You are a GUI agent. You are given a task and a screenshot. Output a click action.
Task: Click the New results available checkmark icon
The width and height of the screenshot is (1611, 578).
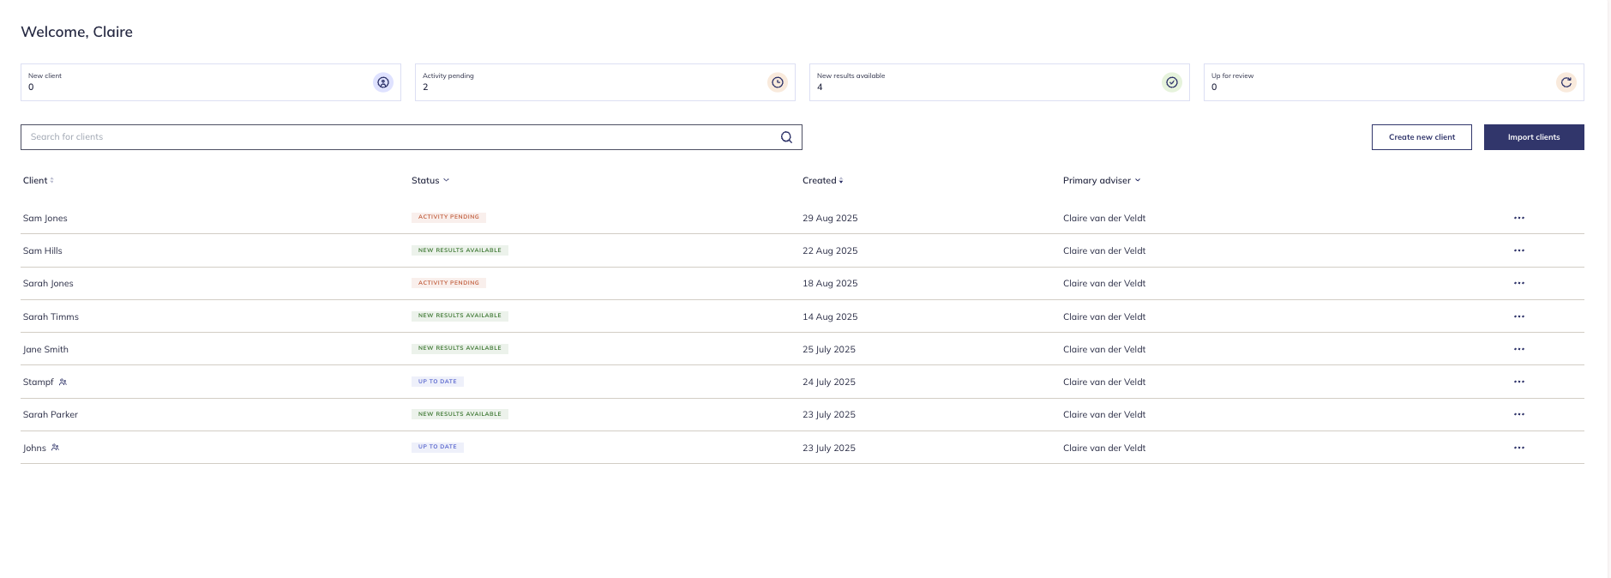[1172, 82]
